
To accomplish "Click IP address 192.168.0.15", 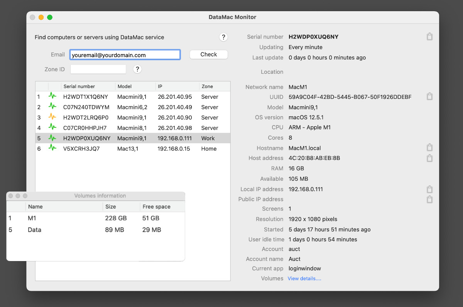I will coord(174,149).
